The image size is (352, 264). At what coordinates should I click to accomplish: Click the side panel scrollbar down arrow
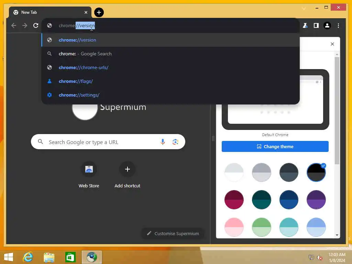pyautogui.click(x=337, y=235)
